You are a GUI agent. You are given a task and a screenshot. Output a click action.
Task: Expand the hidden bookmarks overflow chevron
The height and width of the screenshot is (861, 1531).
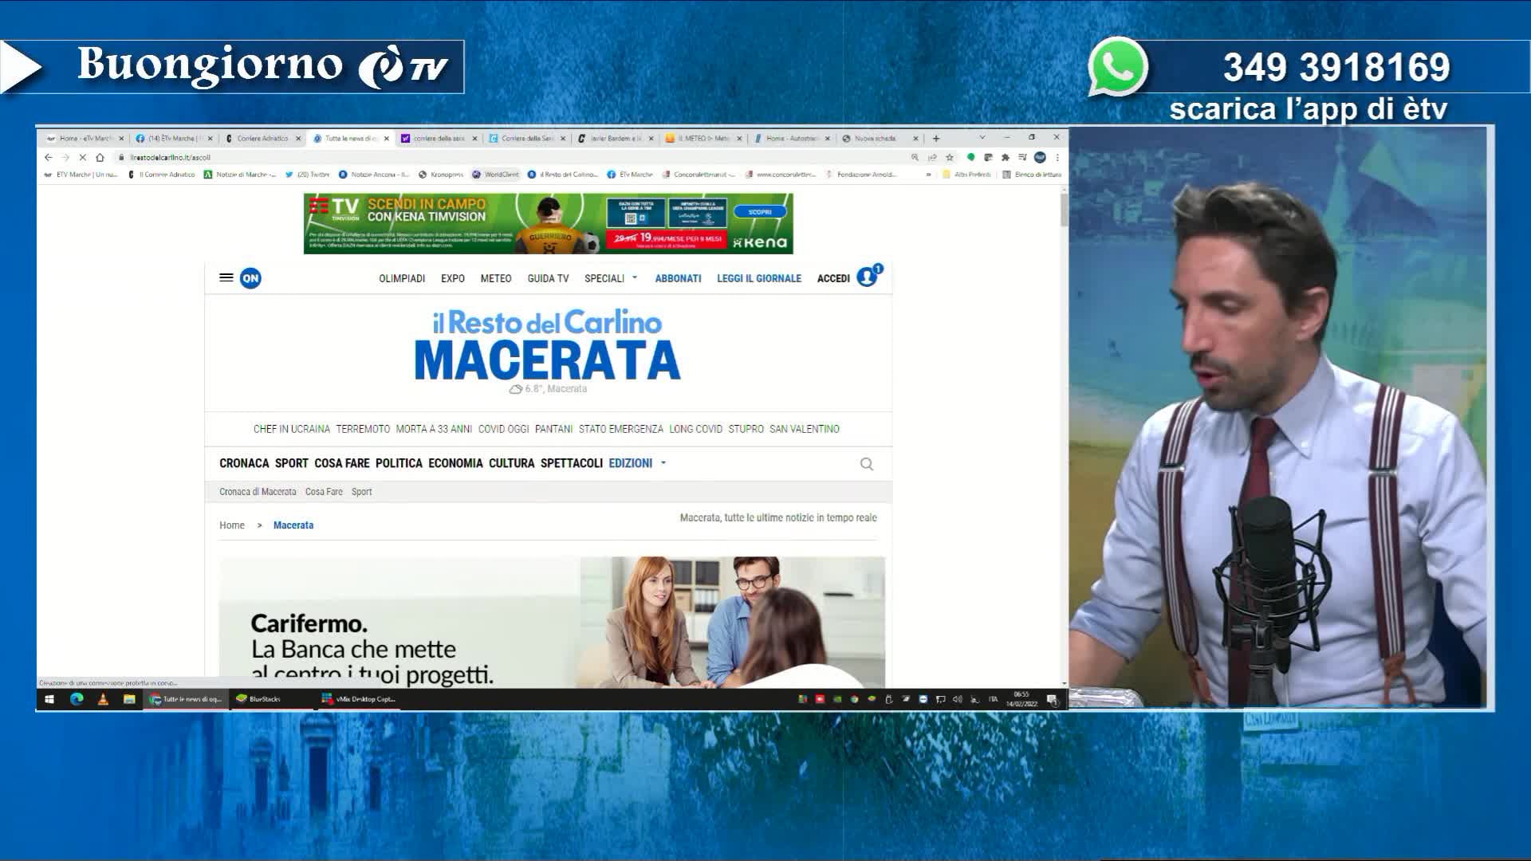tap(928, 175)
